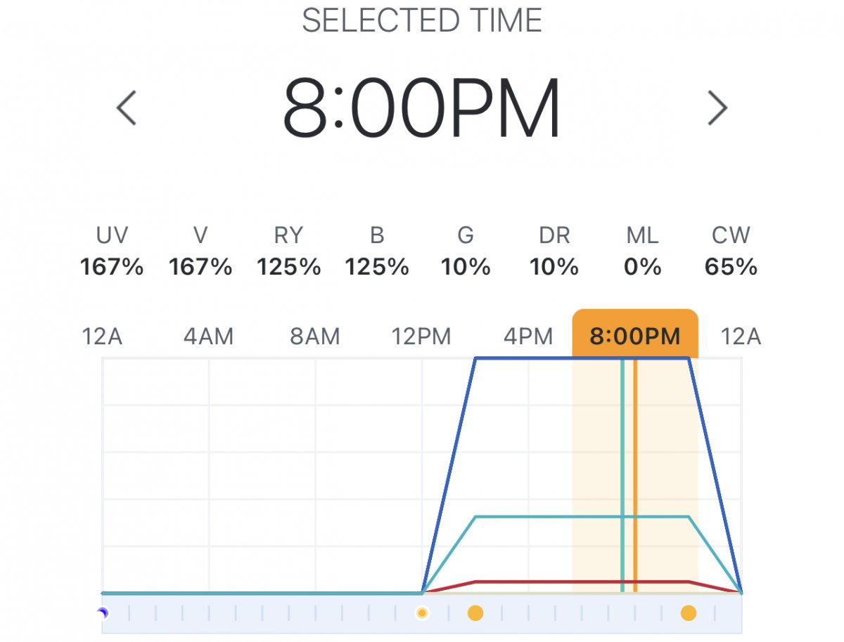Select the first solid orange timeline point
The height and width of the screenshot is (642, 844).
pos(475,613)
